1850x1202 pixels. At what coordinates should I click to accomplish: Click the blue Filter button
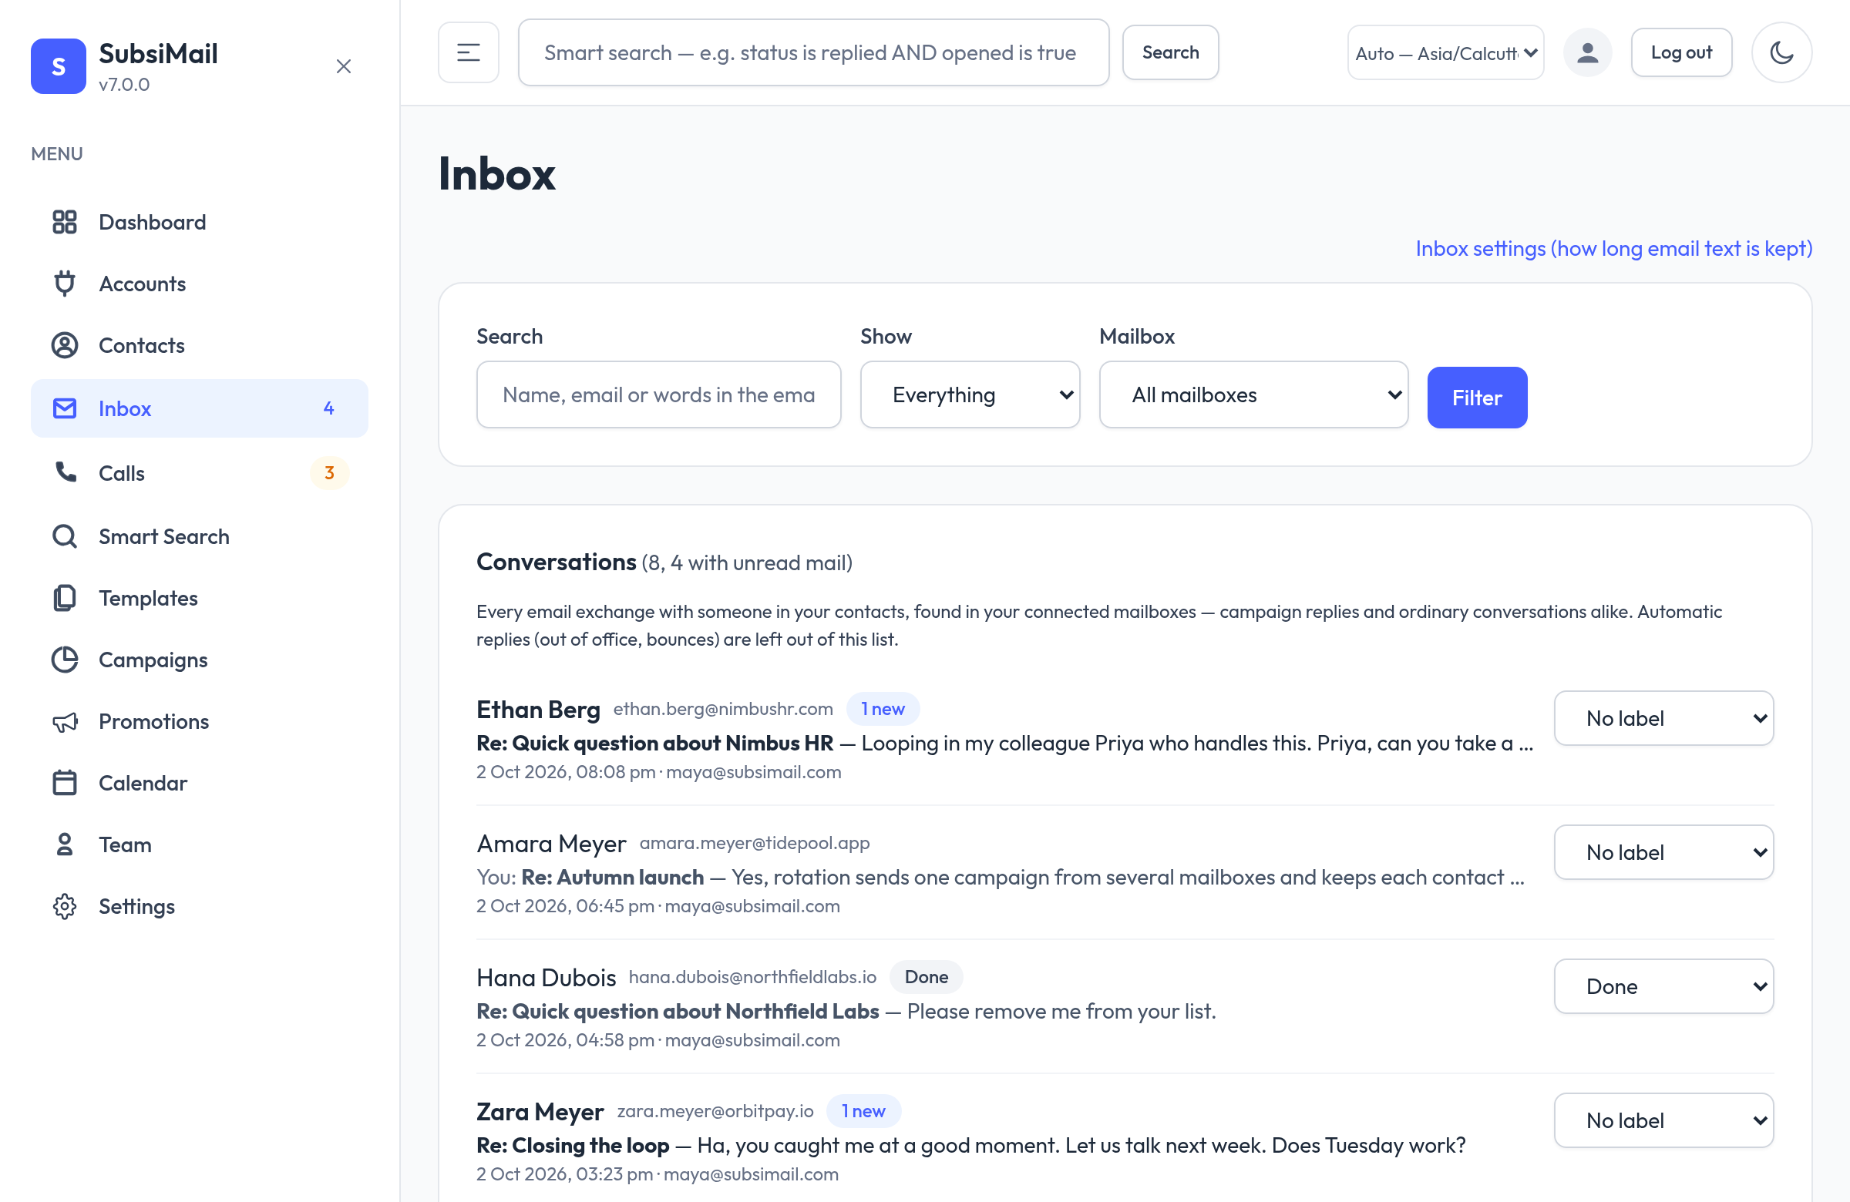pos(1477,397)
